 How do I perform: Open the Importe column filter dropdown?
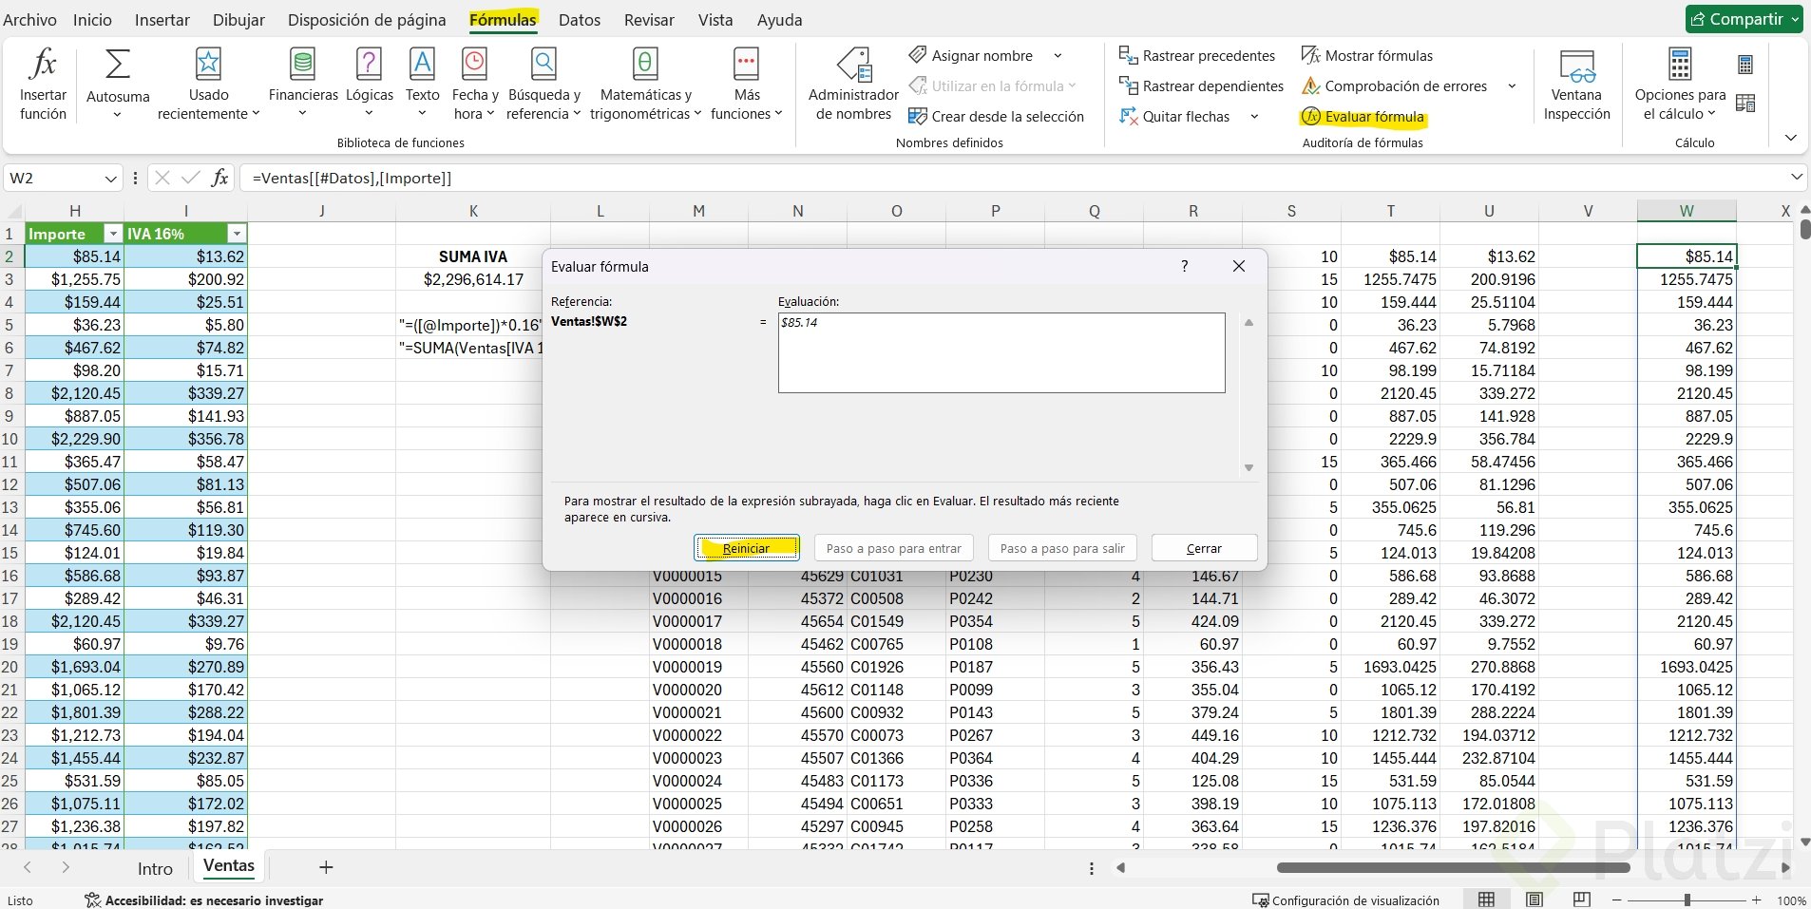click(x=113, y=234)
